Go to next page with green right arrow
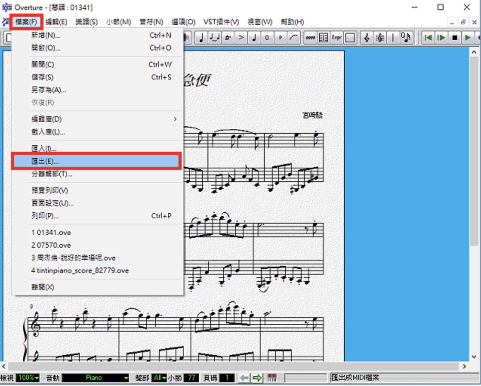This screenshot has height=386, width=481. point(257,378)
